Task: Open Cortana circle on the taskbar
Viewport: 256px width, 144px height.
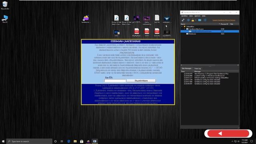Action: pyautogui.click(x=55, y=141)
